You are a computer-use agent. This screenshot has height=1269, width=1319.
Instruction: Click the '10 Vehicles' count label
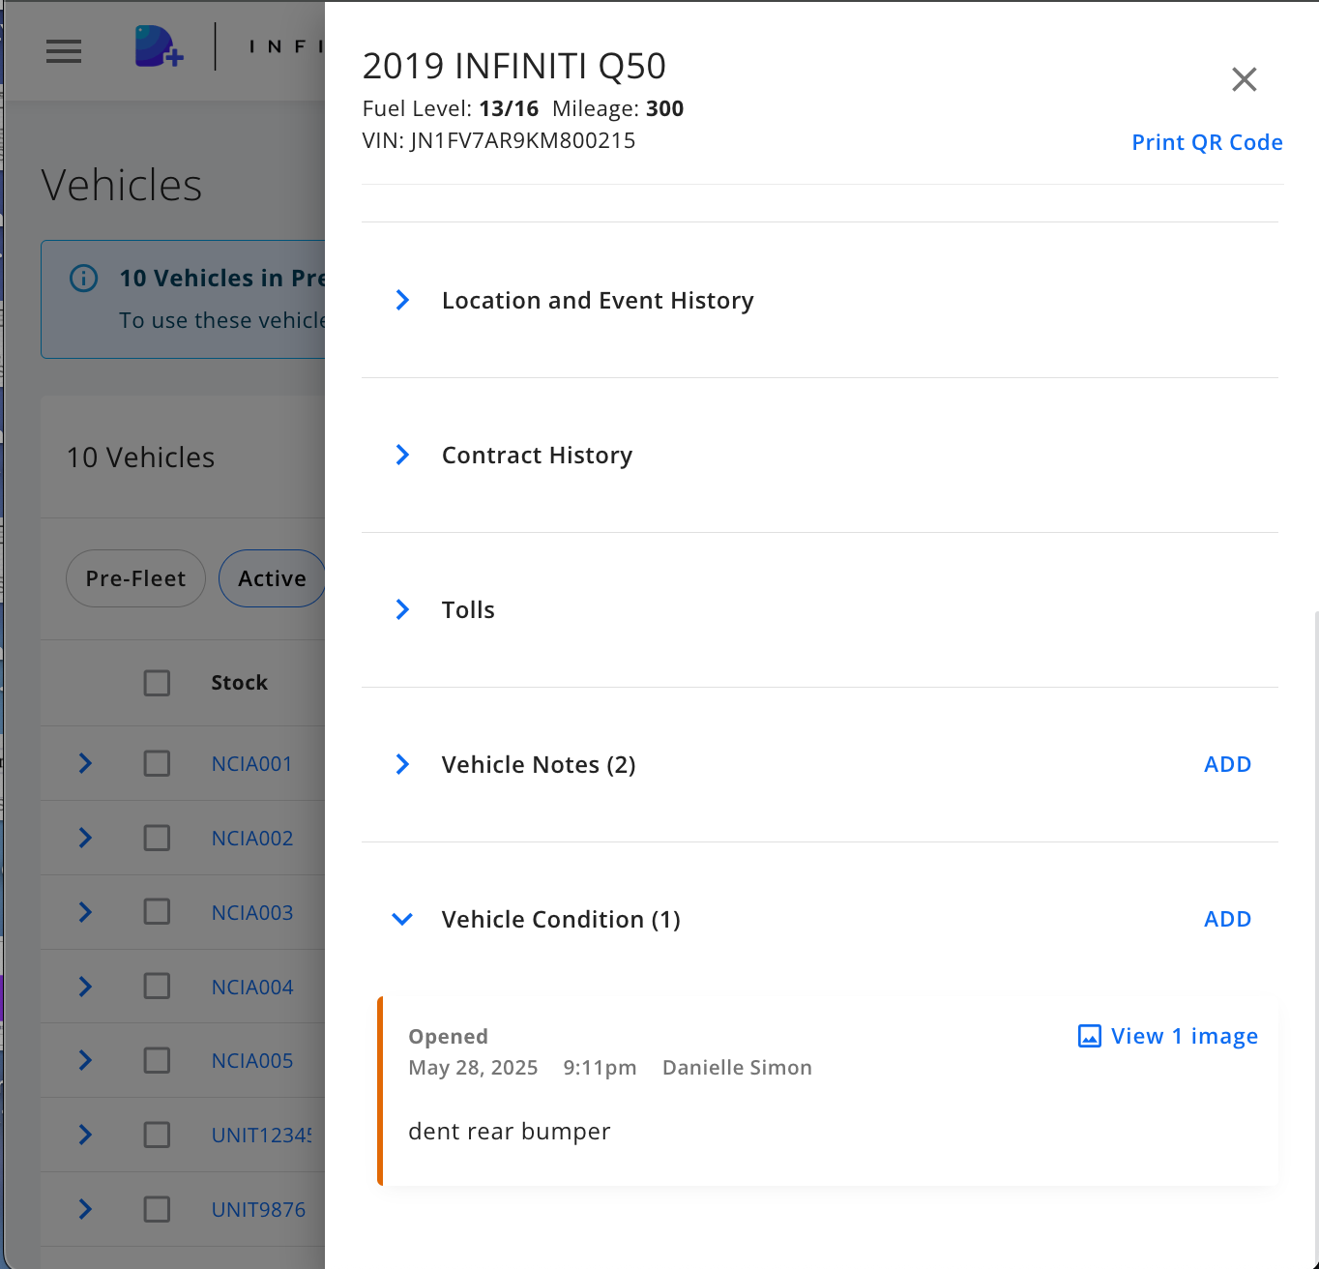pos(140,457)
